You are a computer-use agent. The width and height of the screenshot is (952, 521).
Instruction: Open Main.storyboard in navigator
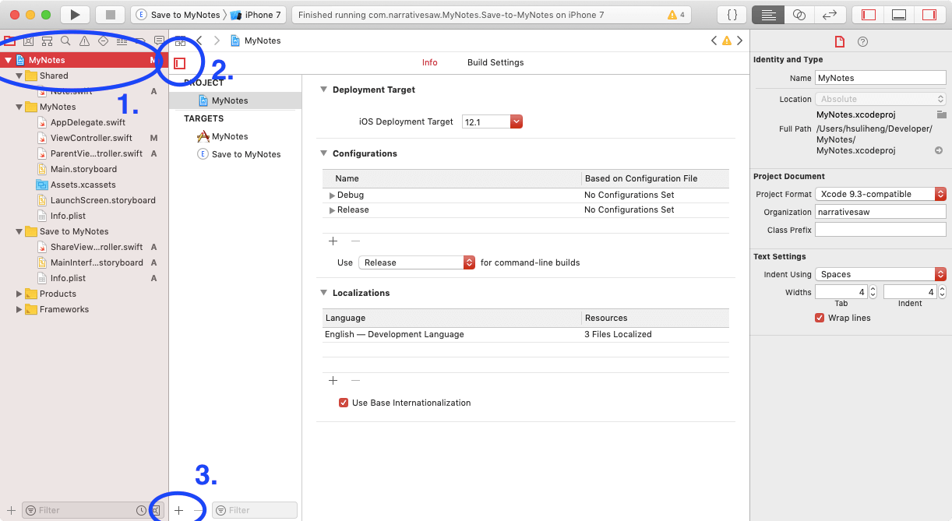84,169
